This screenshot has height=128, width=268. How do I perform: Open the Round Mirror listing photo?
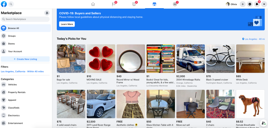pos(131,59)
